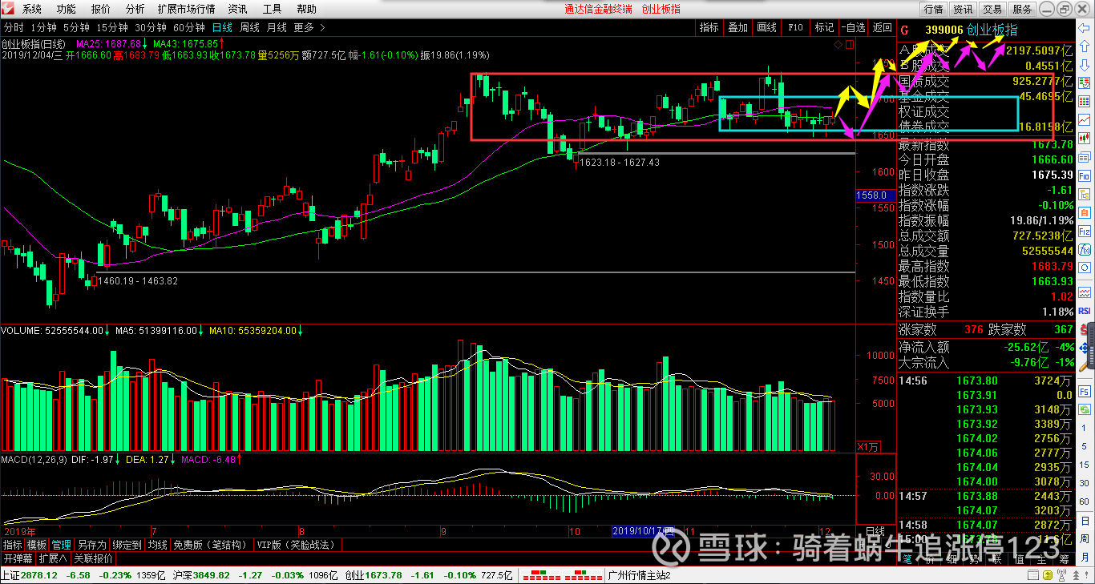Click the tree structure icon in sidebar
1095x584 pixels.
coord(1085,194)
